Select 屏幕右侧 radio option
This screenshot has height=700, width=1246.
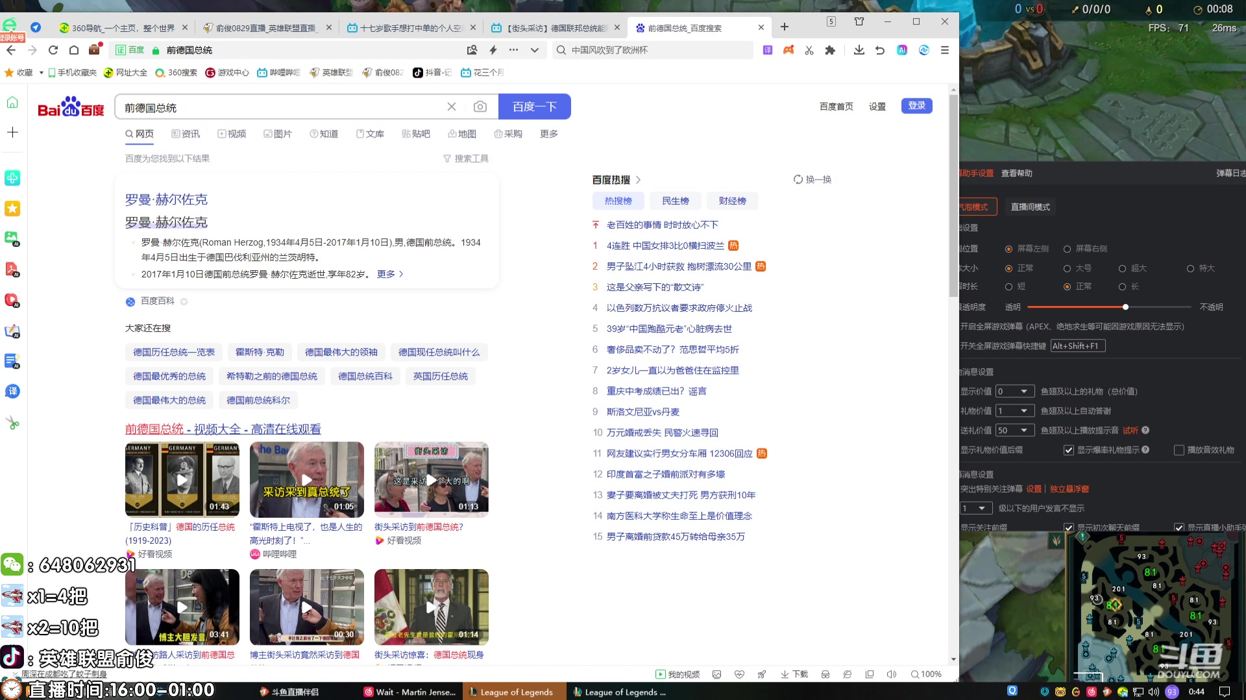coord(1067,249)
